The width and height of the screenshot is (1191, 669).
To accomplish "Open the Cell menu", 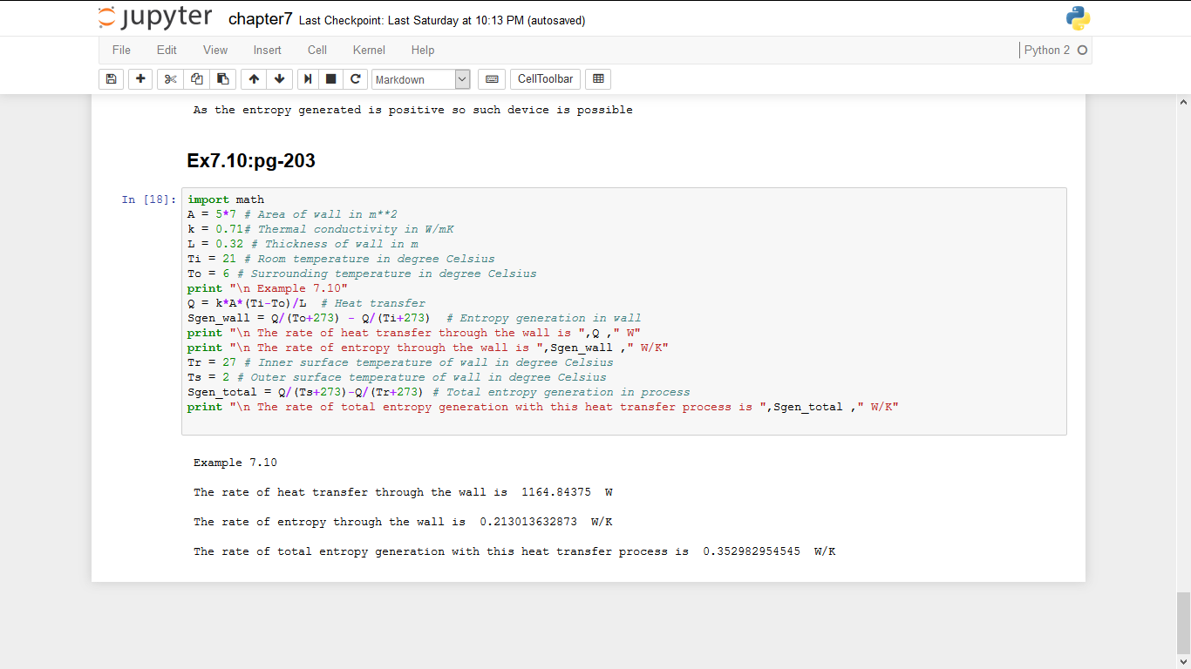I will pyautogui.click(x=317, y=50).
